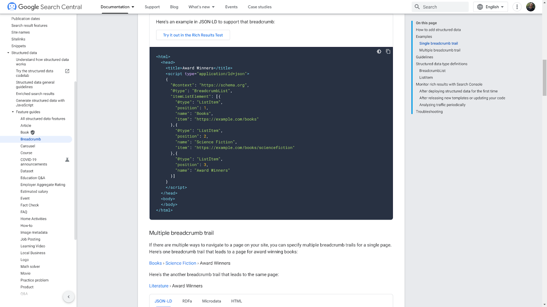Image resolution: width=547 pixels, height=307 pixels.
Task: Open Site names in sidebar
Action: 21,32
